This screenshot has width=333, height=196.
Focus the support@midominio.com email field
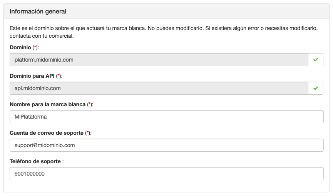pos(166,145)
